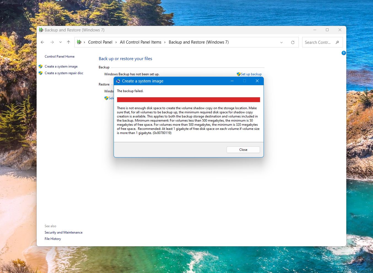The image size is (373, 273).
Task: Click 'The backup failed.' message text
Action: point(130,91)
